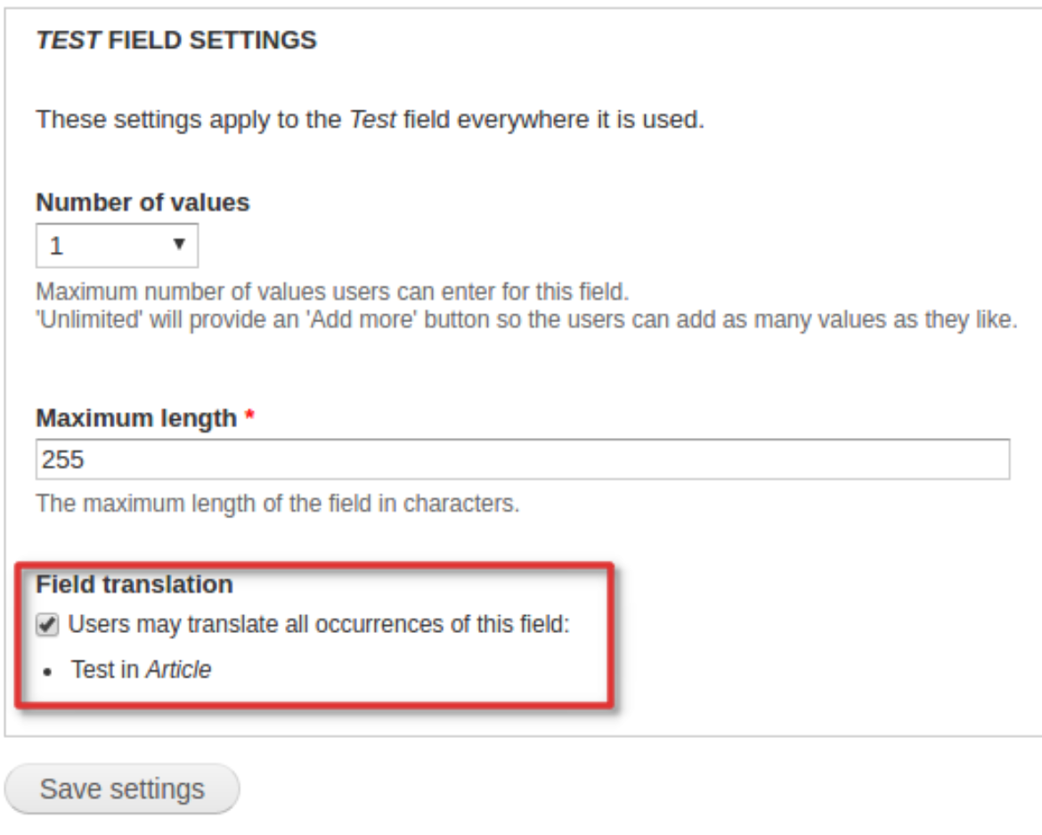
Task: Toggle the Users may translate checkbox
Action: pos(48,626)
